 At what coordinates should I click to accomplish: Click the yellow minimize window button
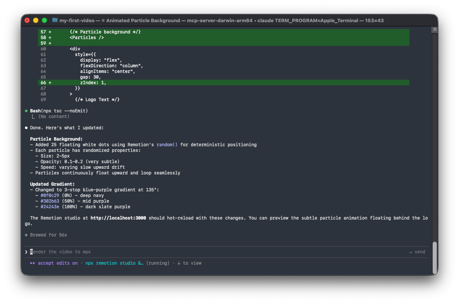36,20
